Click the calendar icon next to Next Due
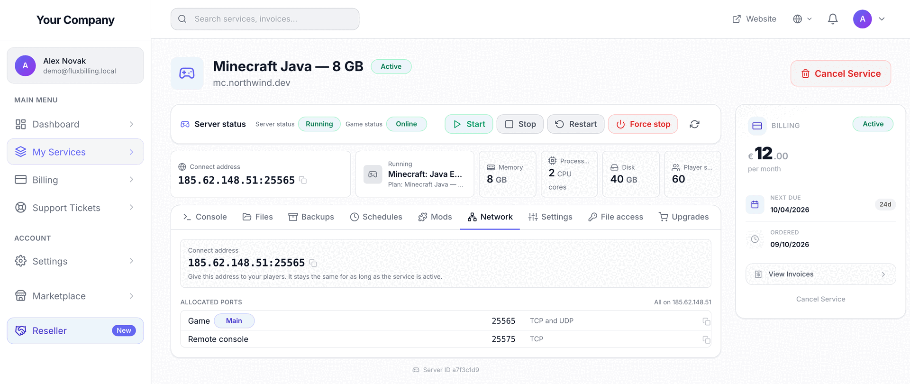Screen dimensions: 910x384 click(755, 204)
